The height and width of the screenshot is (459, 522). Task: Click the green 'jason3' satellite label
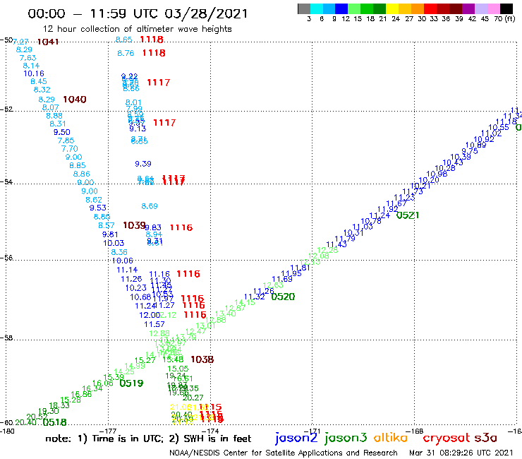[x=346, y=438]
